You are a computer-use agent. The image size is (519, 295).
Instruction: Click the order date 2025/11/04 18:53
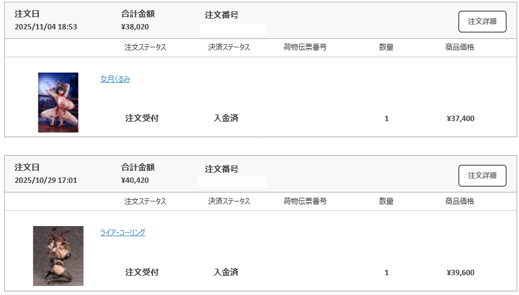point(46,27)
